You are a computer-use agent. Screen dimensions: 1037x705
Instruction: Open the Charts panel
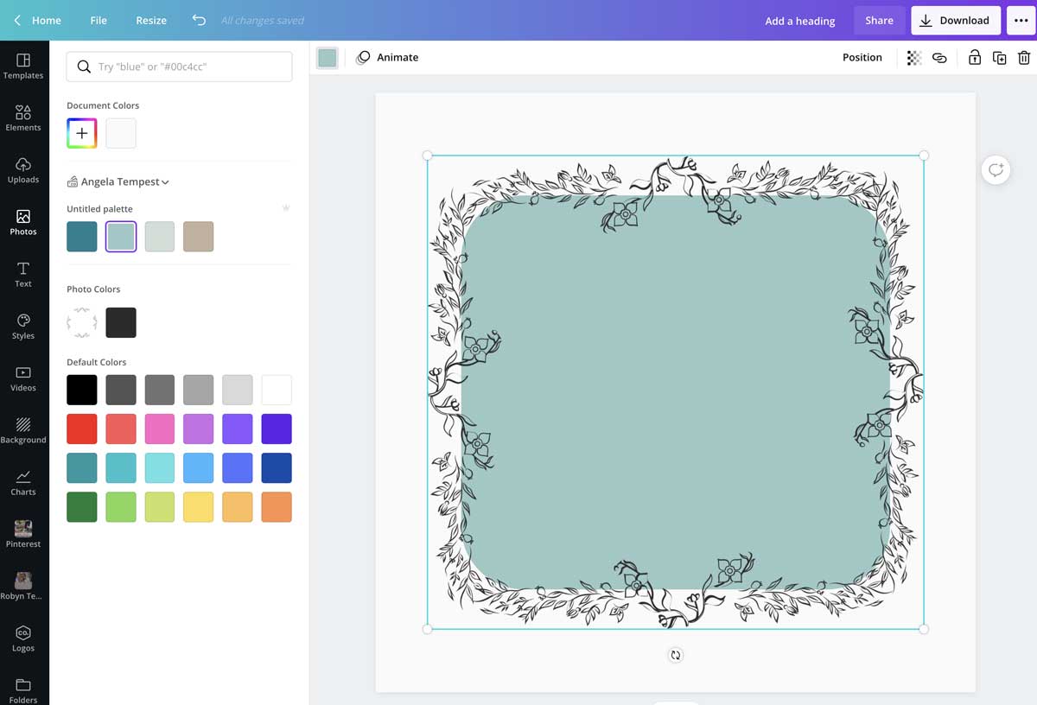[23, 482]
